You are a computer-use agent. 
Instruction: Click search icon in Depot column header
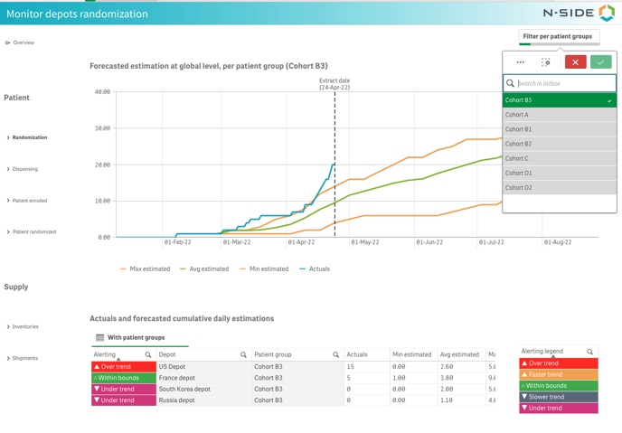coord(243,355)
